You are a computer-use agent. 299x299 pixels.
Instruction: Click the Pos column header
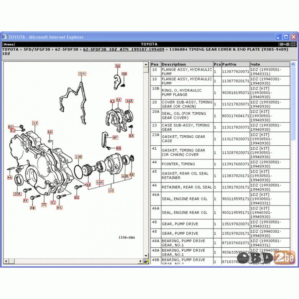click(156, 64)
